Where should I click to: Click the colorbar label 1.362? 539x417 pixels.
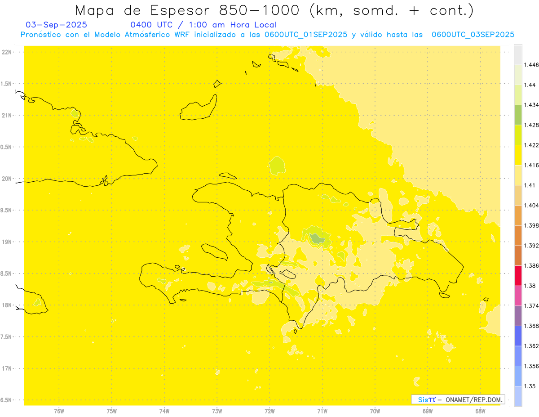pyautogui.click(x=531, y=346)
